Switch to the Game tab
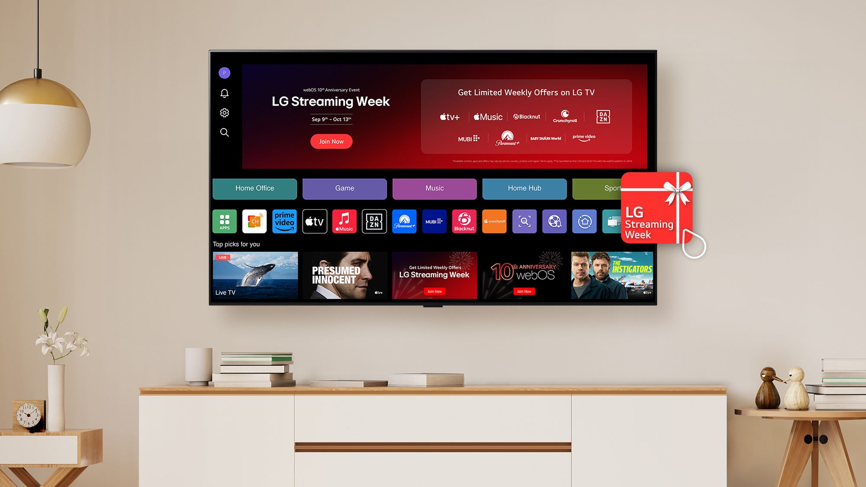 coord(344,188)
